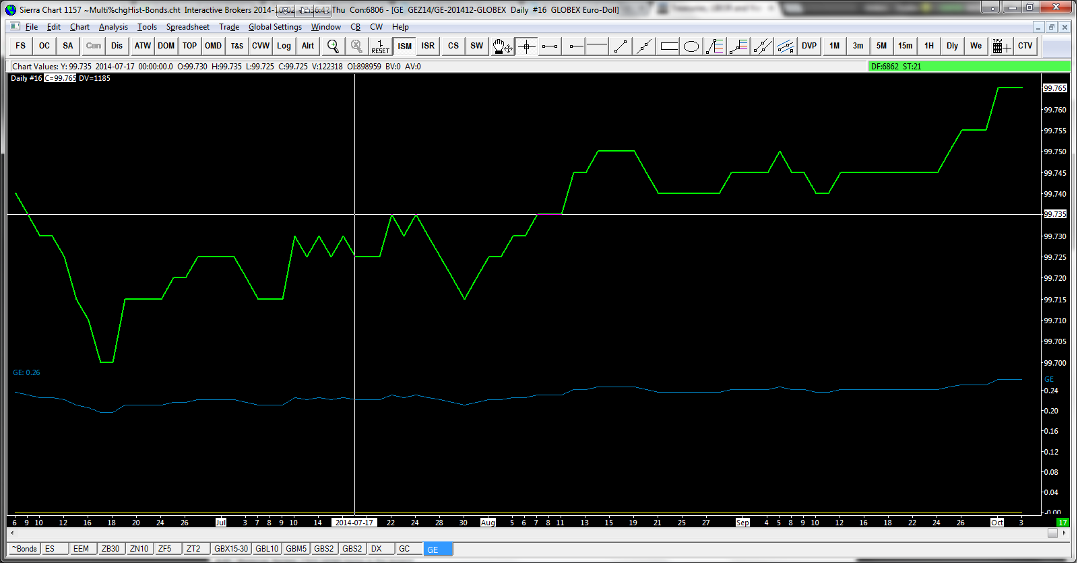Click the SA toolbar button
This screenshot has height=563, width=1078.
pos(68,46)
